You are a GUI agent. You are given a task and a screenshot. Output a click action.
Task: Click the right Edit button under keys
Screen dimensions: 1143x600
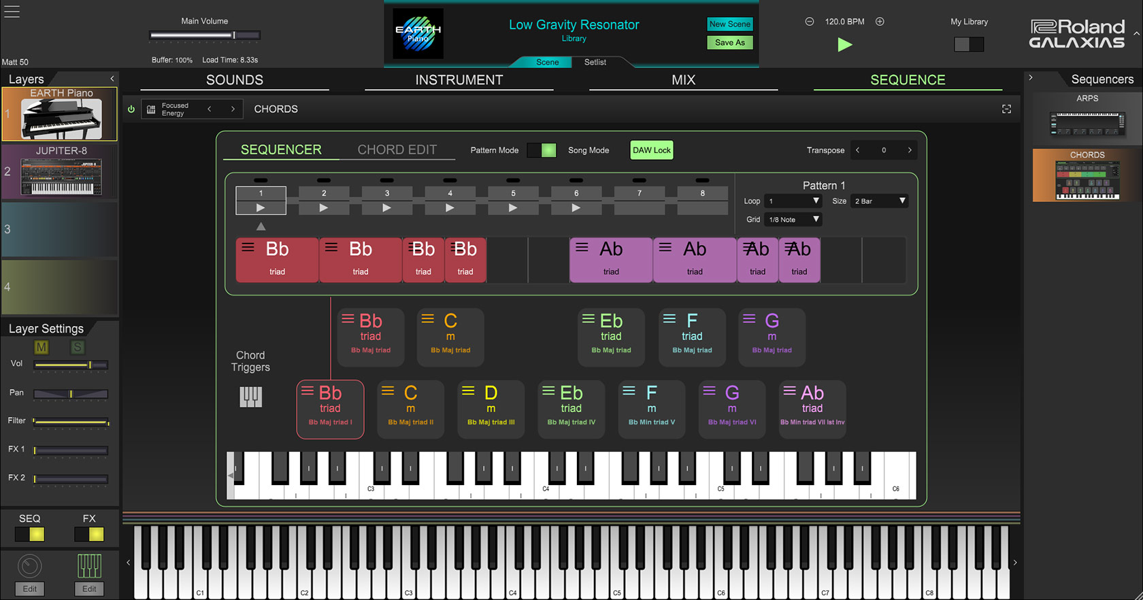click(x=89, y=589)
